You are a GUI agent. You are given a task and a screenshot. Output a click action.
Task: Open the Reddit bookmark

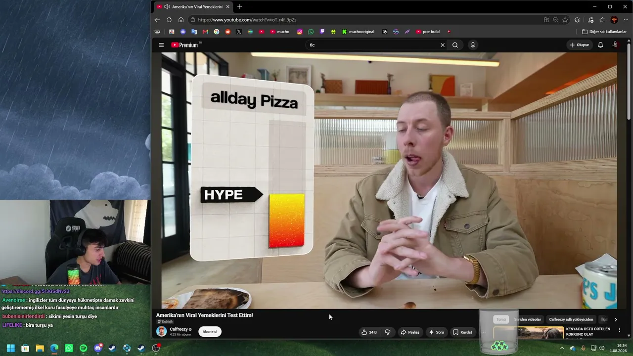(227, 32)
